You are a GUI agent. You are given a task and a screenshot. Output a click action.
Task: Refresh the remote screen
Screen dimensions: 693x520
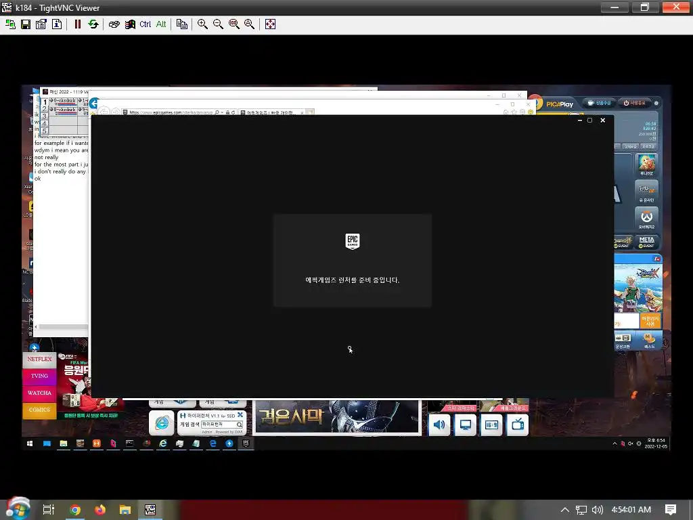93,24
